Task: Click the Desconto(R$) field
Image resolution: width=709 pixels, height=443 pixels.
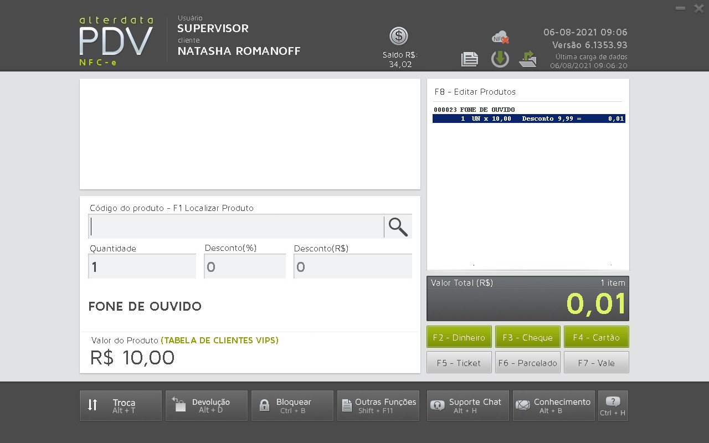Action: [x=353, y=266]
